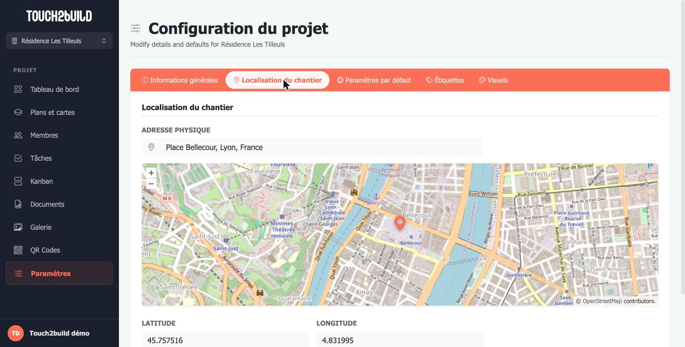This screenshot has width=685, height=347.
Task: Click the QR Codes icon
Action: pos(18,250)
